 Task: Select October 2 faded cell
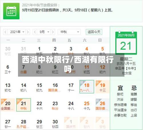click(x=87, y=123)
